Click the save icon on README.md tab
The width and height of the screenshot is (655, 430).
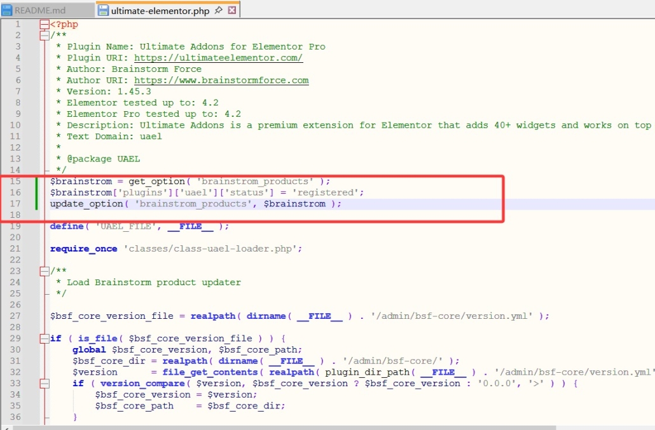7,10
